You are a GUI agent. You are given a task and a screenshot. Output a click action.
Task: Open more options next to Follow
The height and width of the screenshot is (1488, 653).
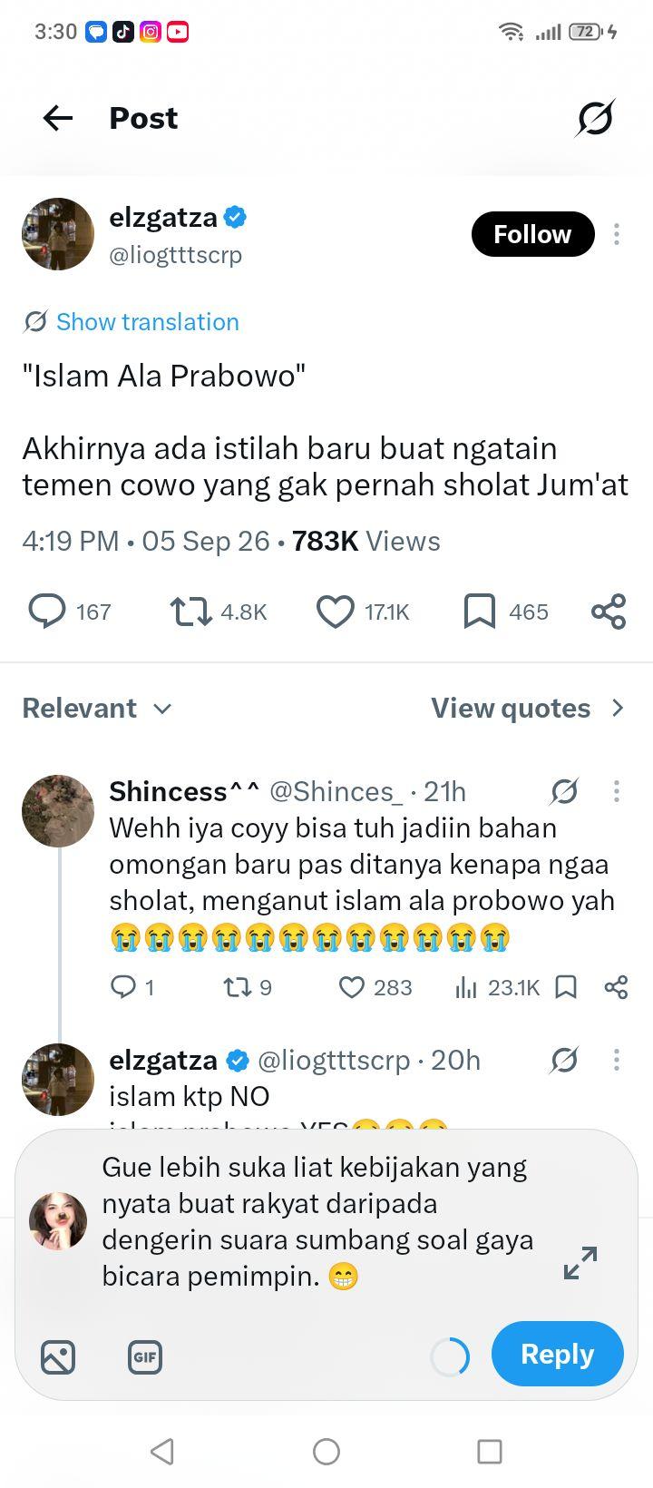617,234
